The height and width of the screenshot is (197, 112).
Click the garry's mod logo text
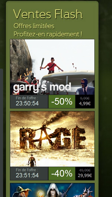[x=42, y=88]
